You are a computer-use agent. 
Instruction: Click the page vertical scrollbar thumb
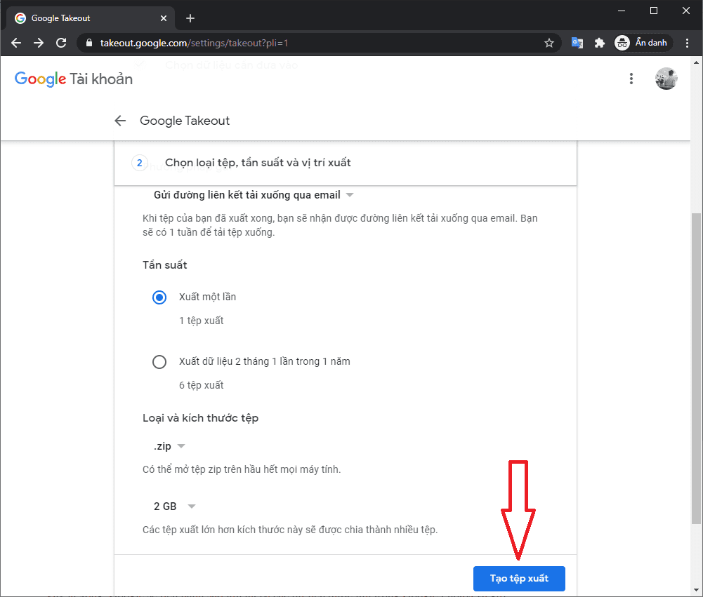click(696, 367)
